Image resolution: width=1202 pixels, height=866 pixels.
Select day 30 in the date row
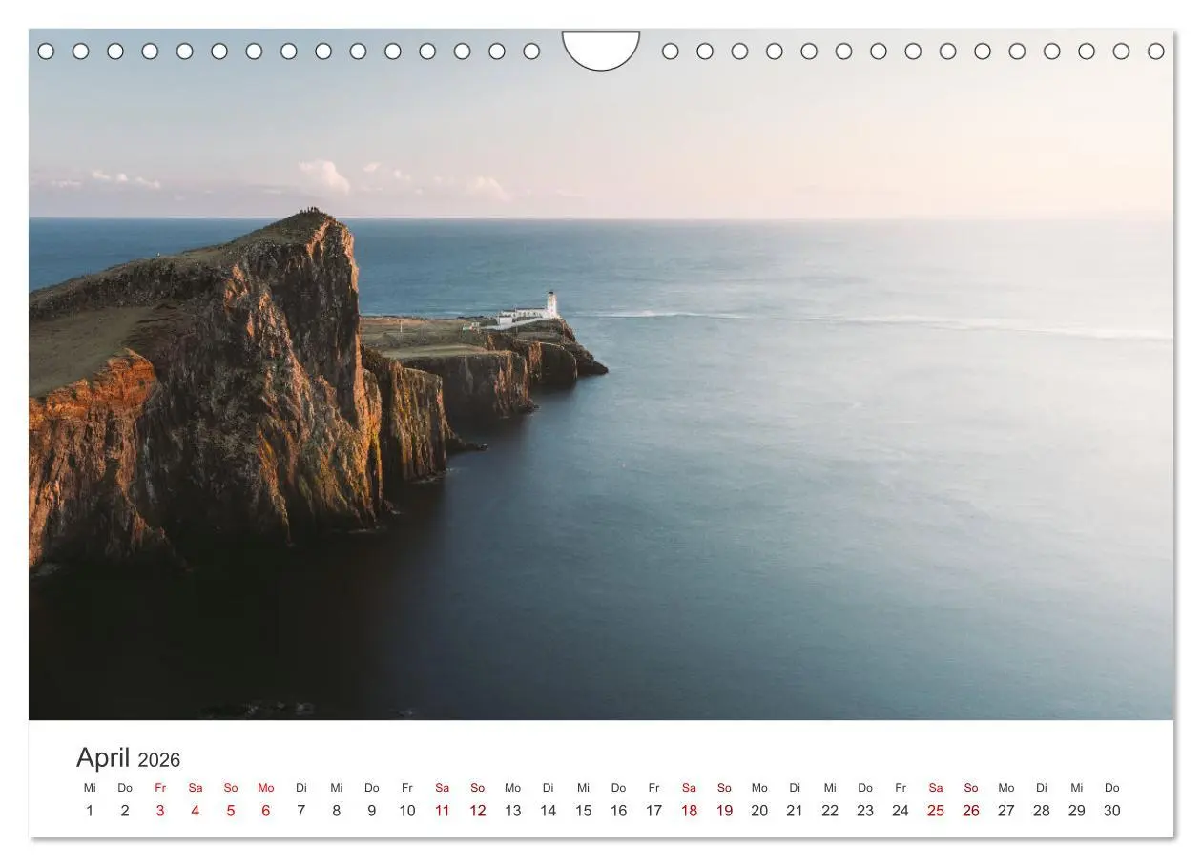tap(1112, 811)
